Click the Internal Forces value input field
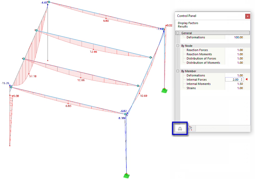This screenshot has width=256, height=179. pyautogui.click(x=232, y=79)
